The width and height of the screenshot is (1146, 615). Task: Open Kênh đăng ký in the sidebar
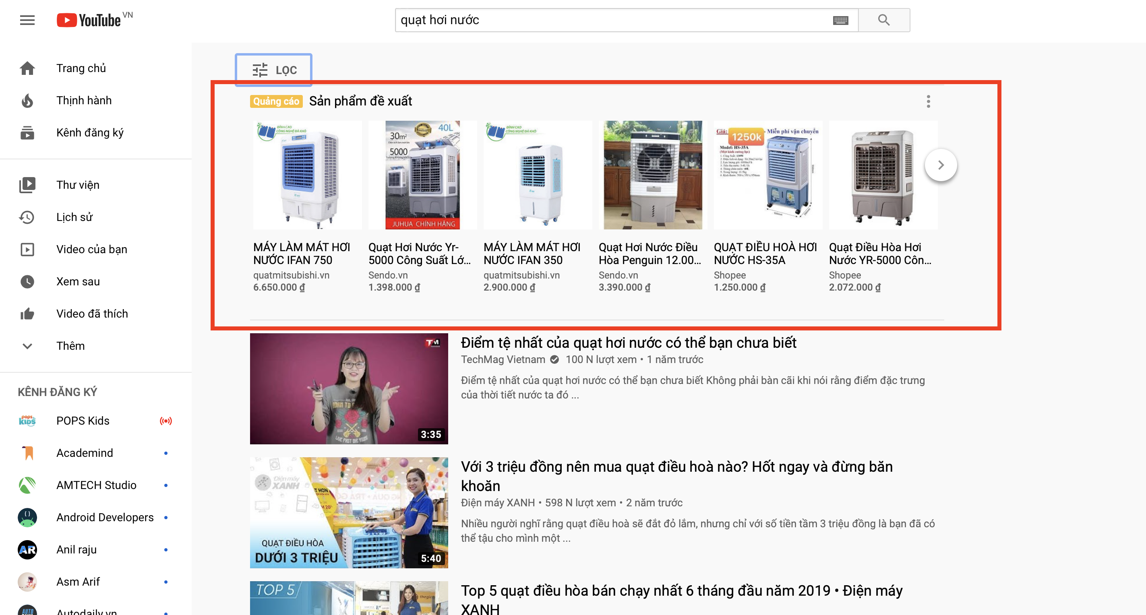click(x=90, y=132)
